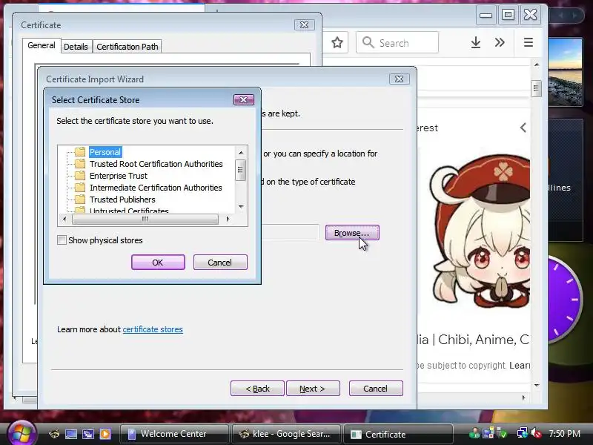Click the browser page scroll up arrow

tap(537, 65)
